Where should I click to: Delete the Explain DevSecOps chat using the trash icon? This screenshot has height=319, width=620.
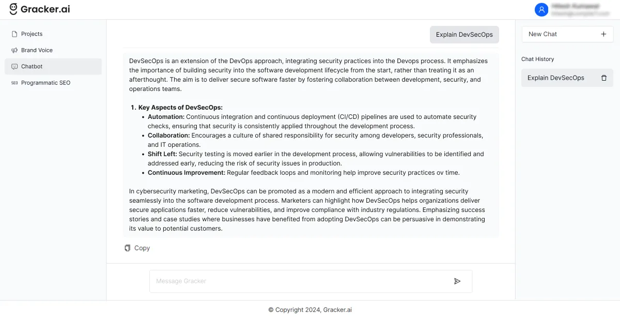604,78
